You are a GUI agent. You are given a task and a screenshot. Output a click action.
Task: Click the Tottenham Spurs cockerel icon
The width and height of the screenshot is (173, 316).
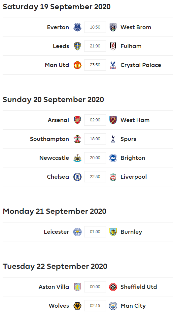point(113,139)
